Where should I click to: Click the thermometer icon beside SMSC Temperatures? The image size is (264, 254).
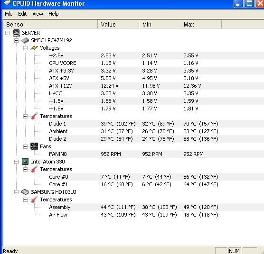point(34,116)
